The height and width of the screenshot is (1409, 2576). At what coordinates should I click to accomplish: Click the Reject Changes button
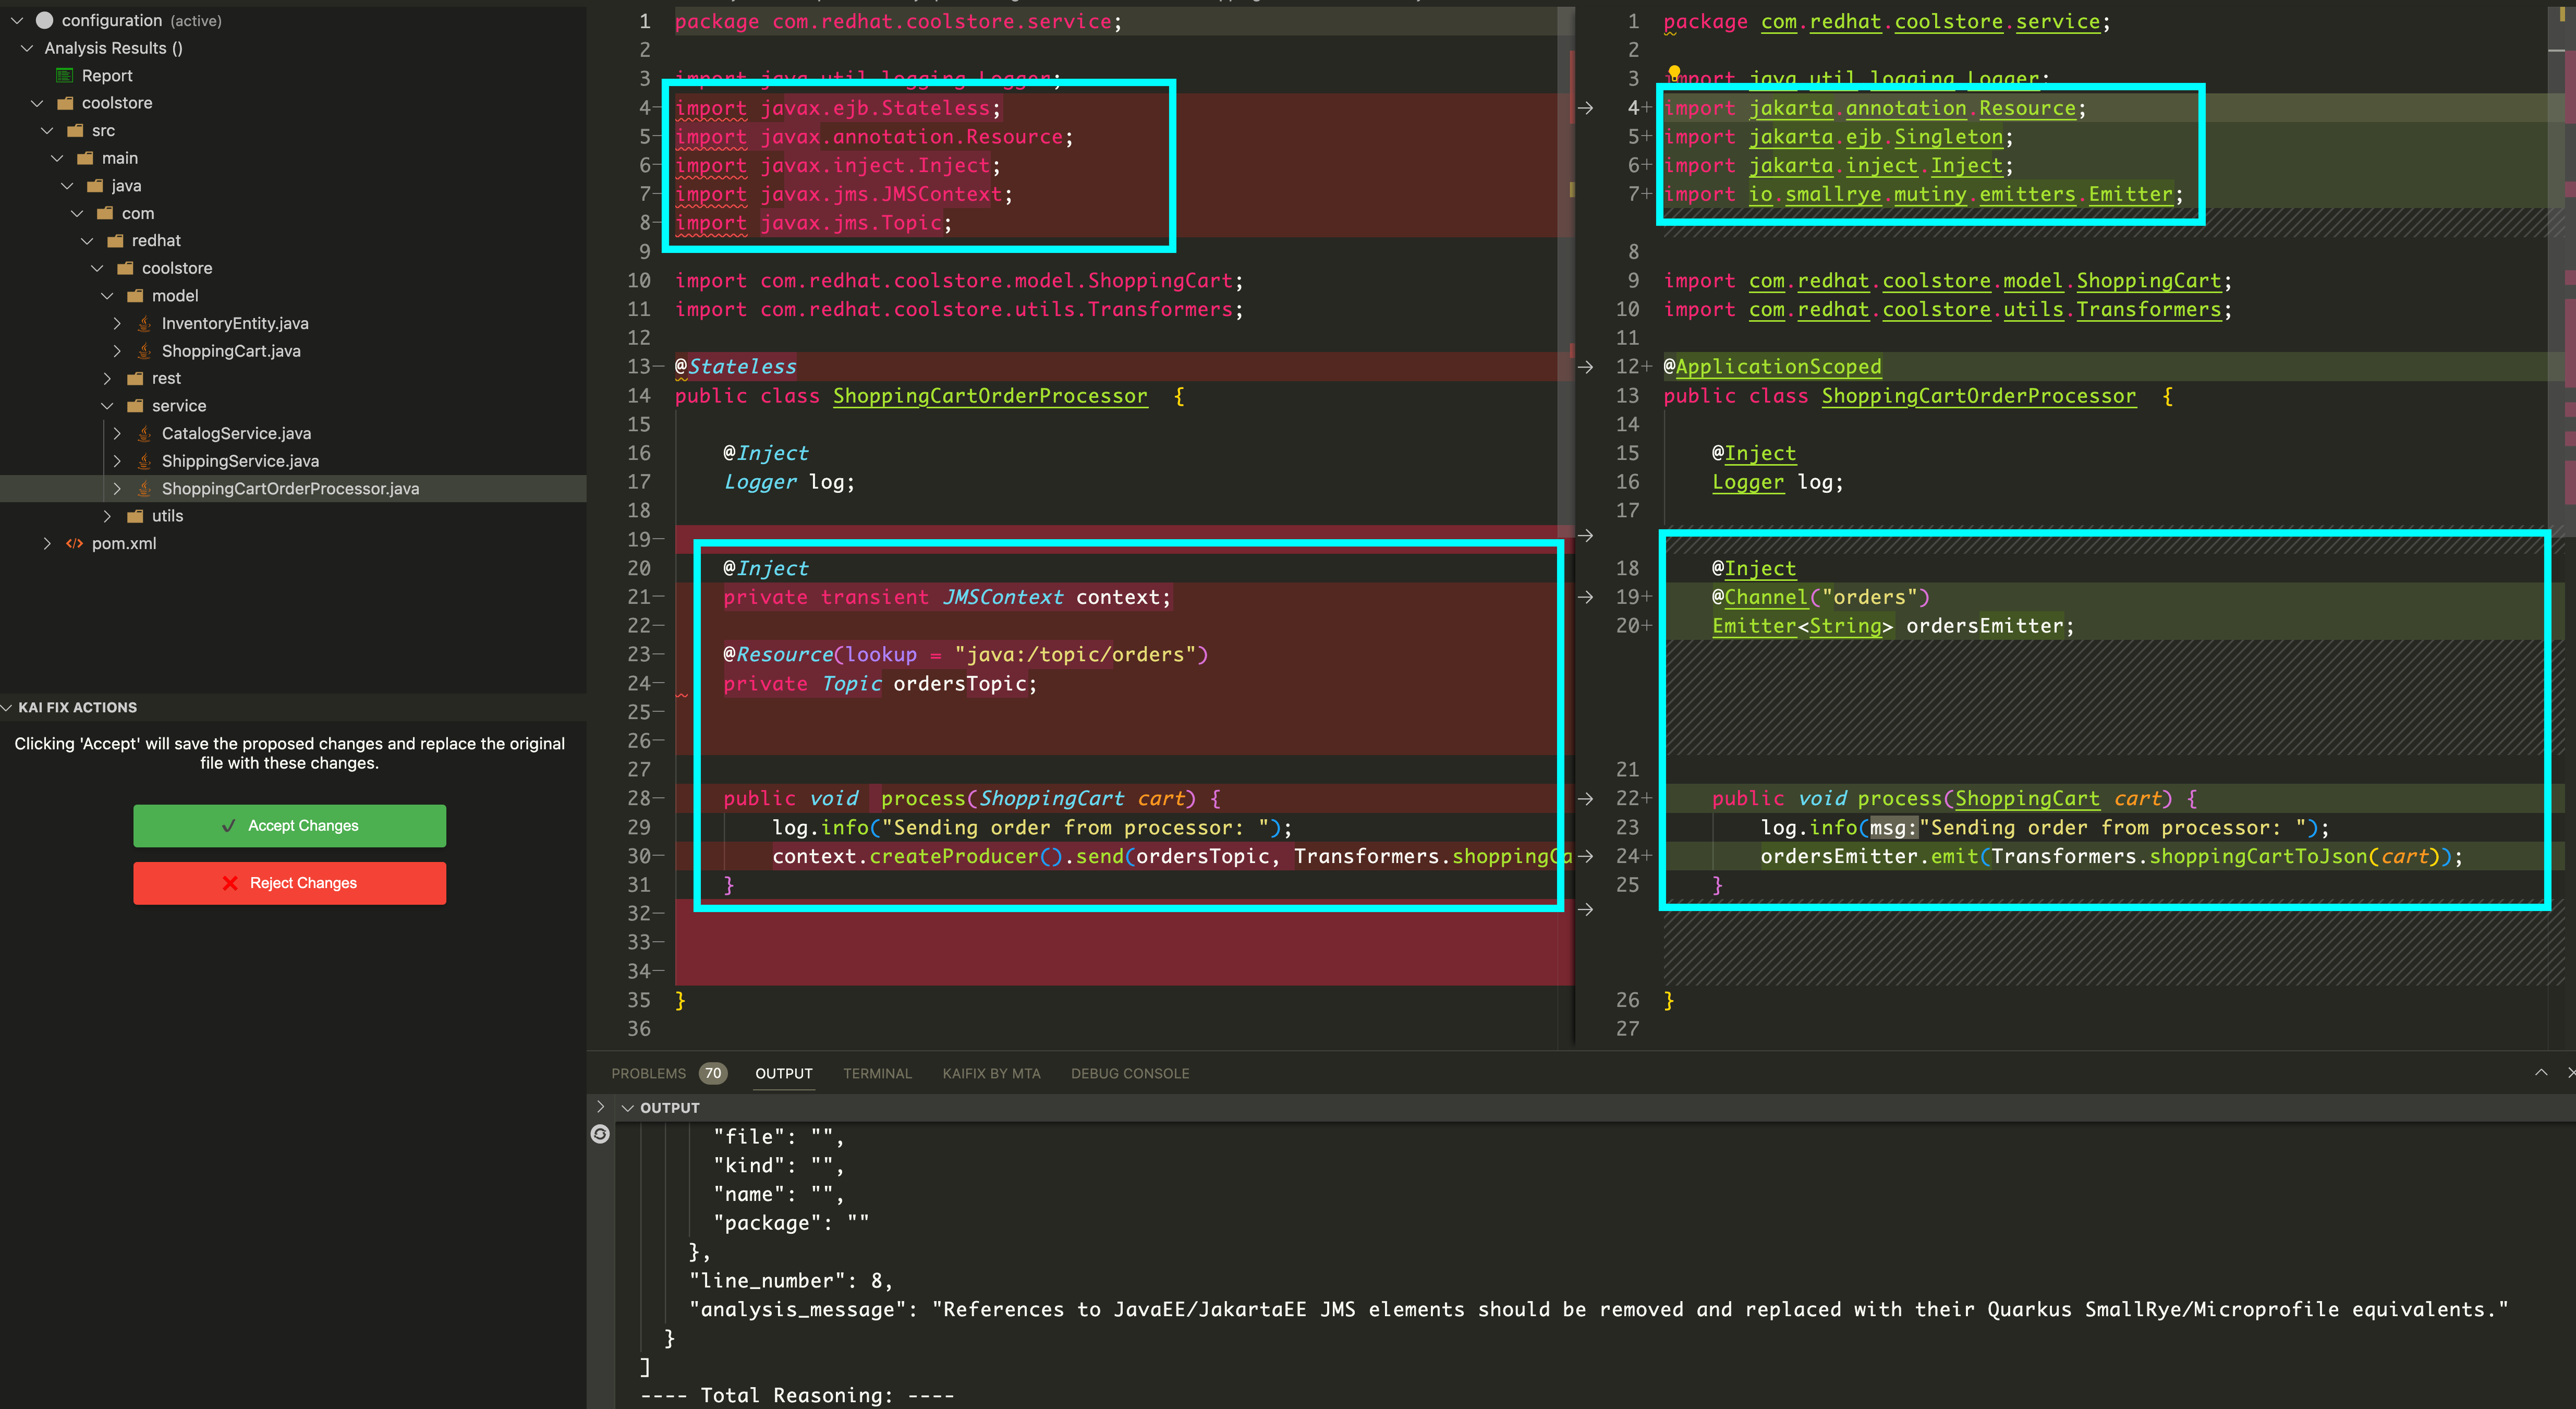290,883
